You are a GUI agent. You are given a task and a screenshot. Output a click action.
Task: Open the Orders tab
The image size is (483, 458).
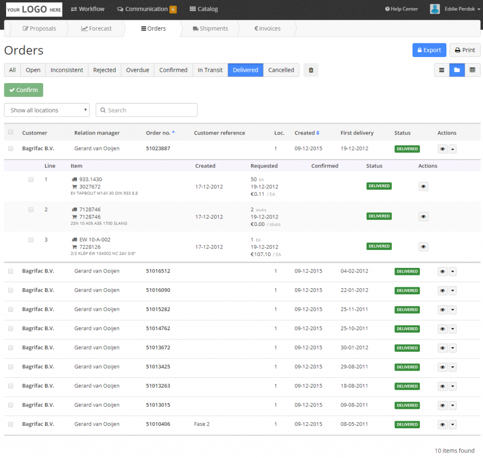[153, 28]
